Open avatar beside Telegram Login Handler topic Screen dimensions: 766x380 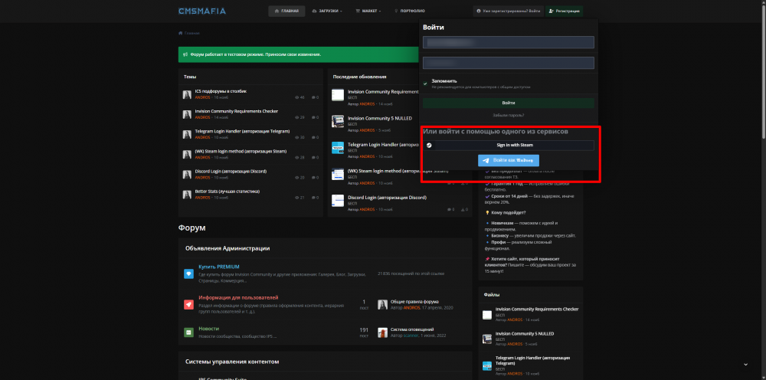[x=187, y=134]
